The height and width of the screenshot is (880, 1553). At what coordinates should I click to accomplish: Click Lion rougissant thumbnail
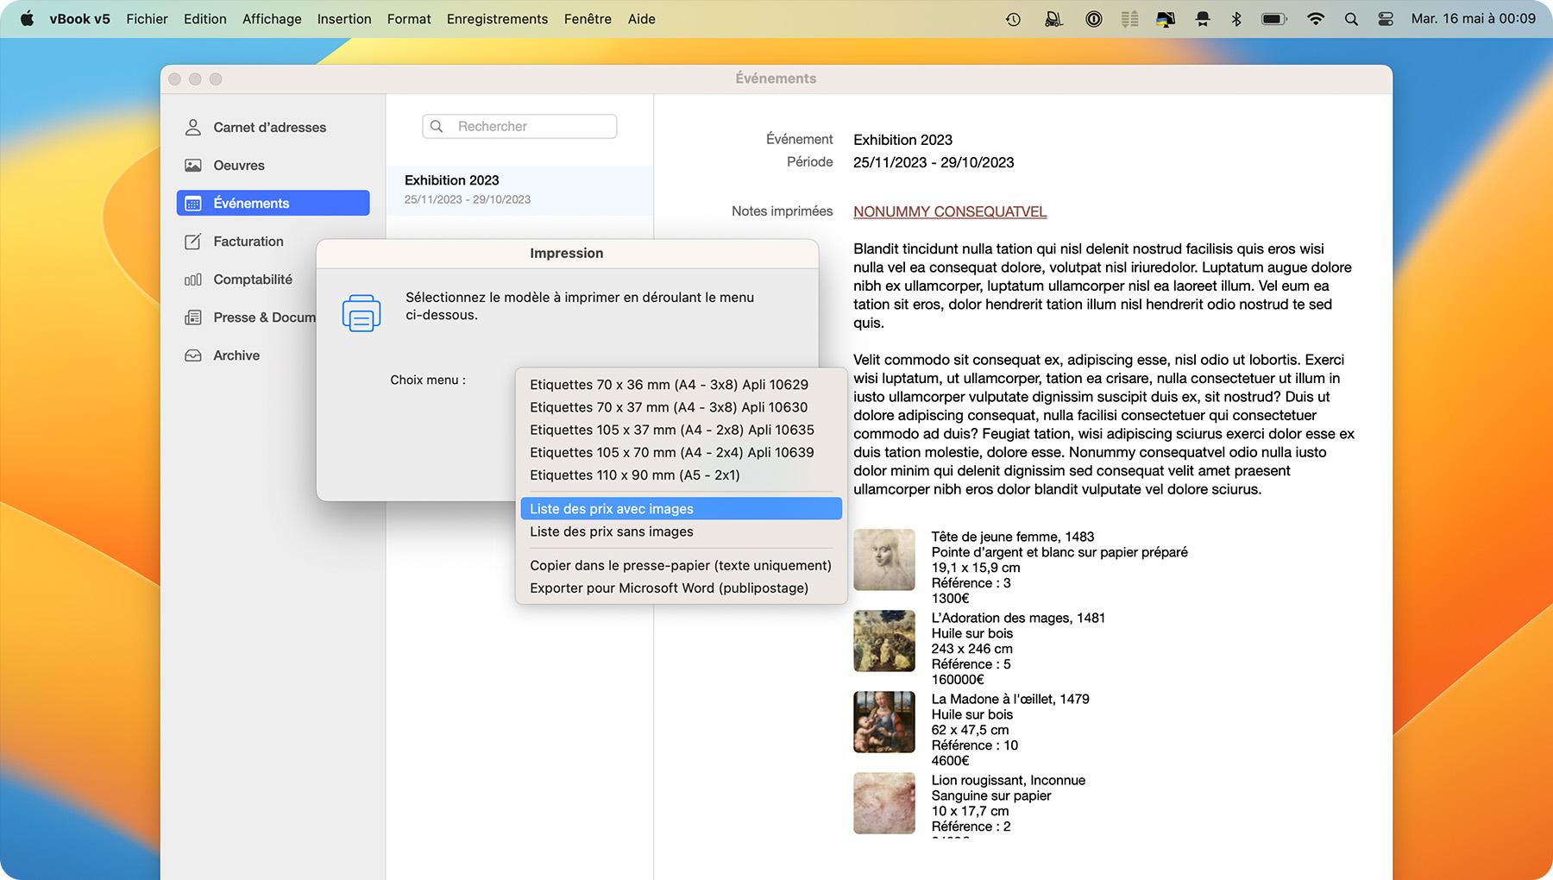[884, 803]
